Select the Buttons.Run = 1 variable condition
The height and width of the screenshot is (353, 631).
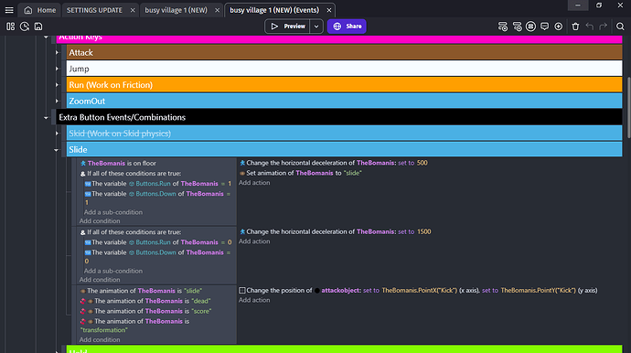click(x=157, y=184)
